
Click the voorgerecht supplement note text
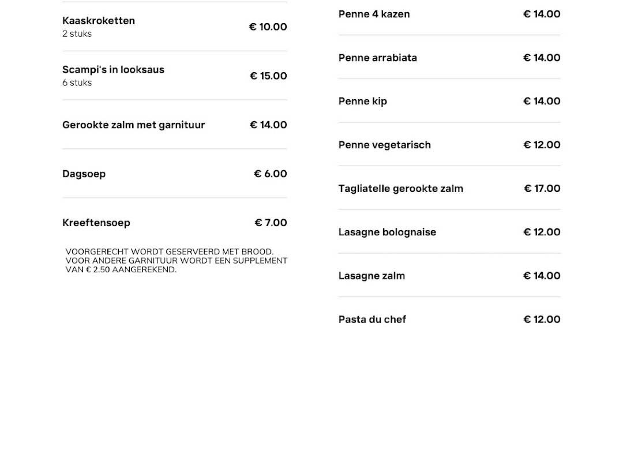[x=176, y=261]
